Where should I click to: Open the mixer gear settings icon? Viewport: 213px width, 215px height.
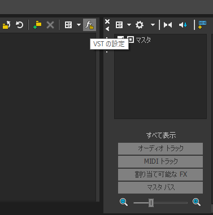point(140,25)
